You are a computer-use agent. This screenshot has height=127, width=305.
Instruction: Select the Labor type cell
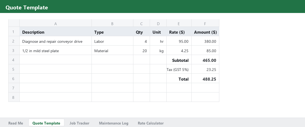pos(112,41)
